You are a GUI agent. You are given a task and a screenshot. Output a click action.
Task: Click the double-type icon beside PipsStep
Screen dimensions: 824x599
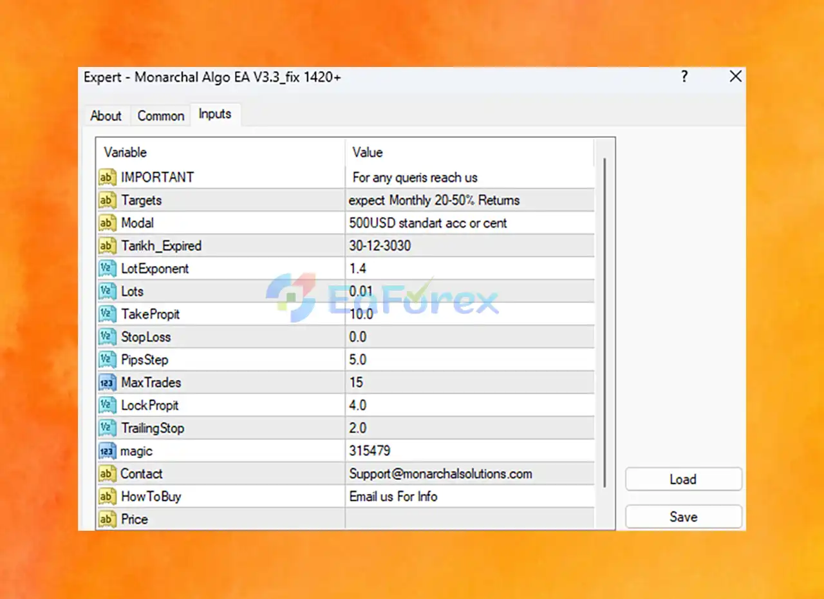(x=107, y=359)
